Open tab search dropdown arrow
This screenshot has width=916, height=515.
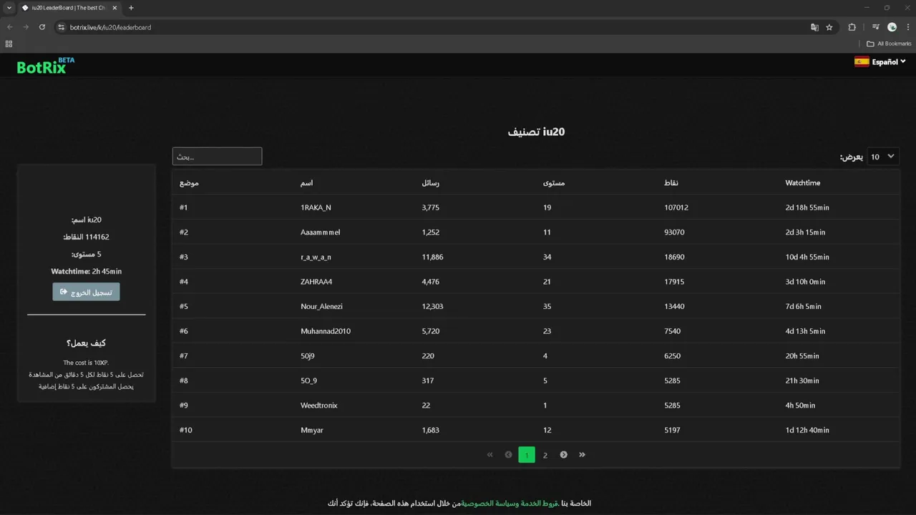[9, 8]
